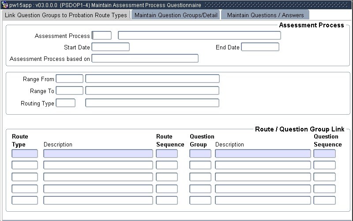
Task: Select Link Question Groups to Probation Route Types tab
Action: pos(66,15)
